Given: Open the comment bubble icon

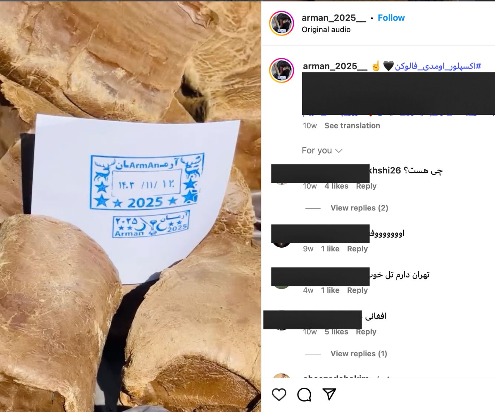Looking at the screenshot, I should (304, 394).
